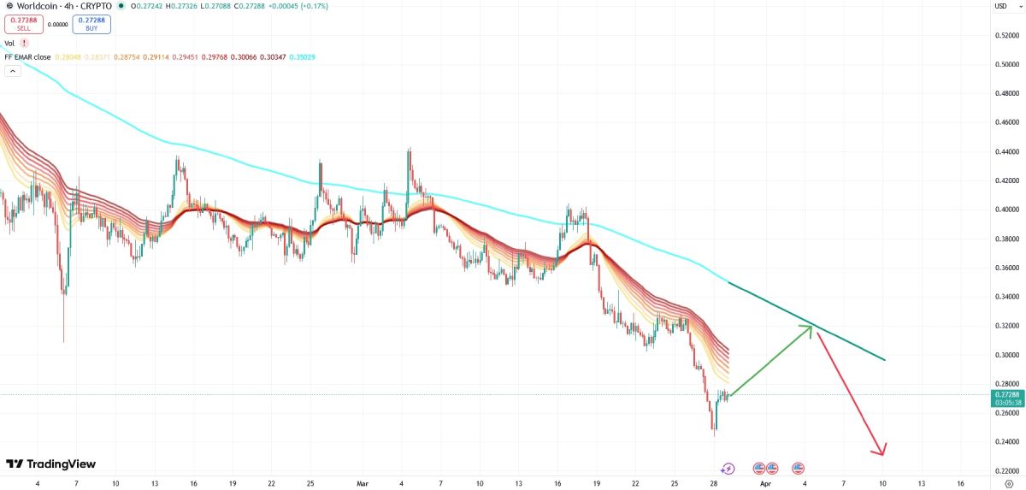Open the first US flag economic event
The image size is (1026, 490).
758,468
